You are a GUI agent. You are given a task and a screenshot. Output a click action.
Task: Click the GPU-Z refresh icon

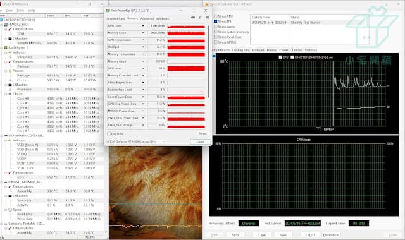[200, 18]
